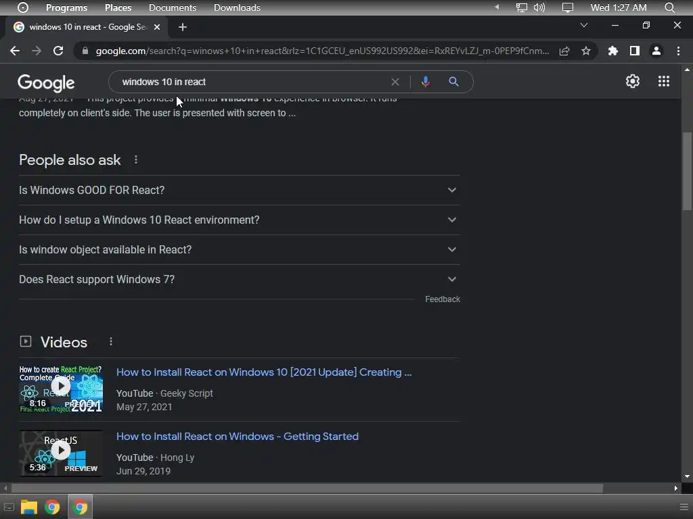Start voice search with the microphone

(426, 82)
